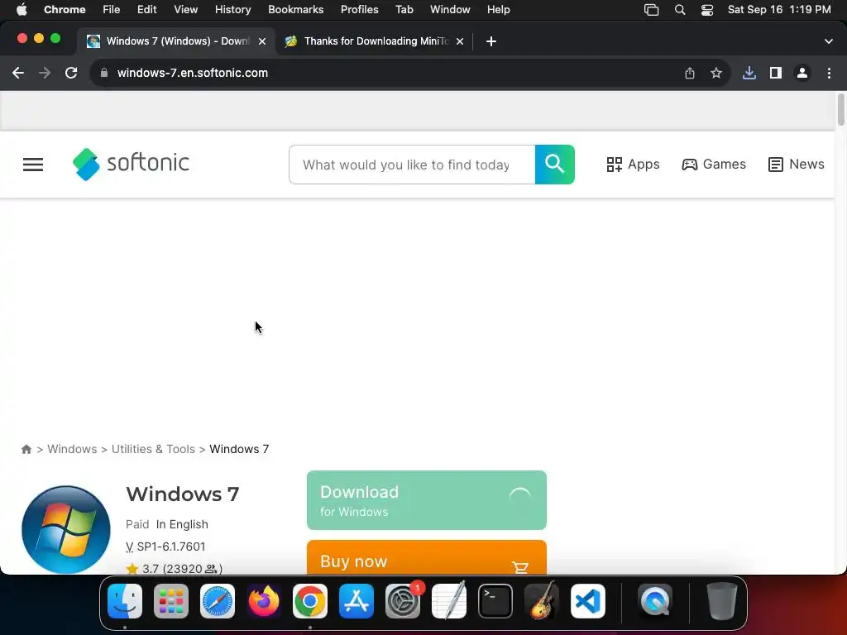Open System Settings from the Dock
847x635 pixels.
point(403,601)
